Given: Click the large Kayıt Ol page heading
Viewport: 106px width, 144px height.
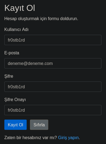Looking at the screenshot, I should [x=20, y=8].
